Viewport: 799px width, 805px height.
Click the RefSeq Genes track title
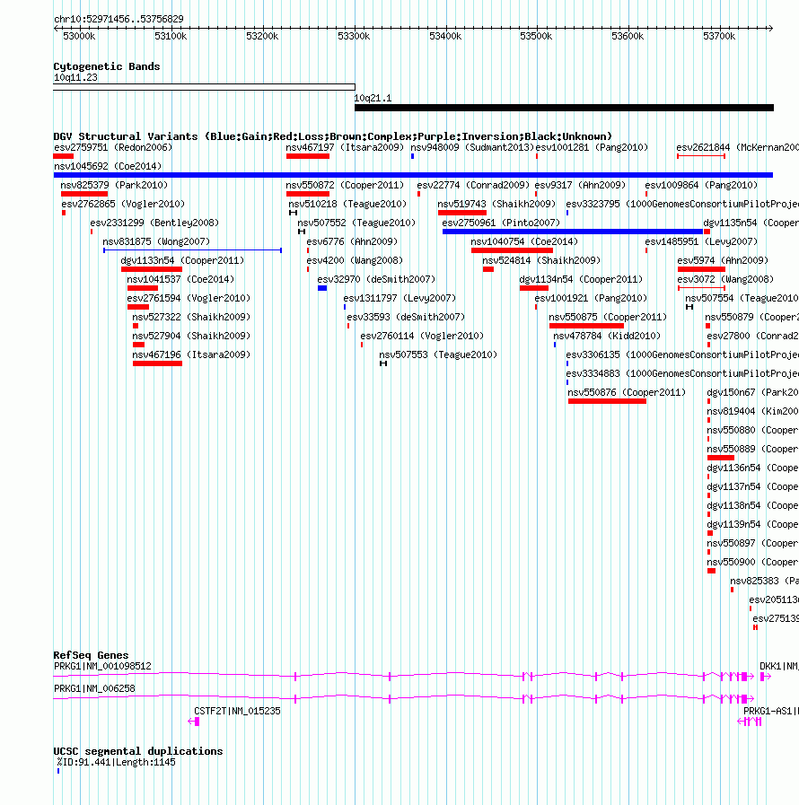pos(91,655)
